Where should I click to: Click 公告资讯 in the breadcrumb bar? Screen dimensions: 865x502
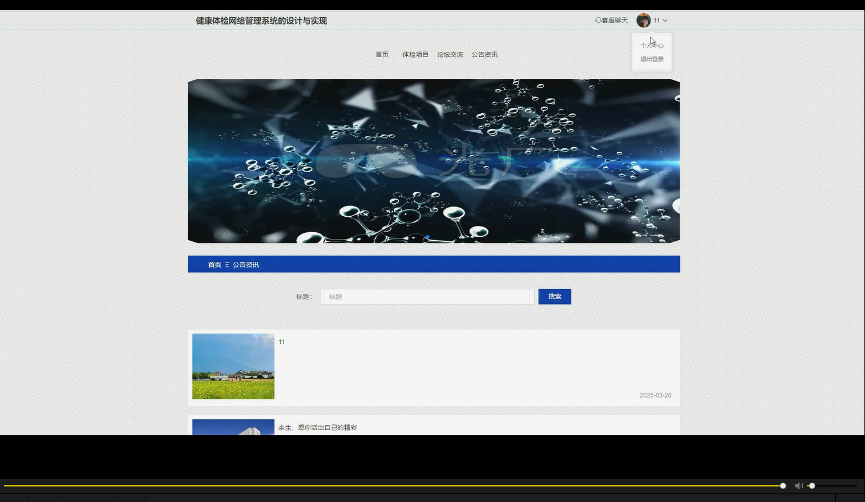[246, 265]
